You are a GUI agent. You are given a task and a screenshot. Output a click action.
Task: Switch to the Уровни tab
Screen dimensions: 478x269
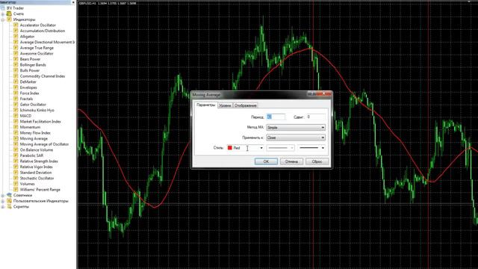tap(225, 105)
